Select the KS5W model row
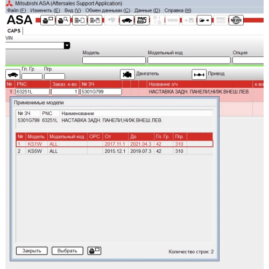The height and width of the screenshot is (269, 269). (x=115, y=151)
